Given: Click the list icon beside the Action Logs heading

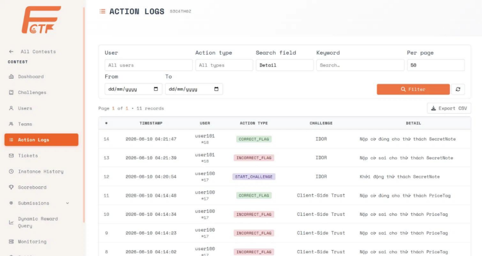Looking at the screenshot, I should click(102, 11).
